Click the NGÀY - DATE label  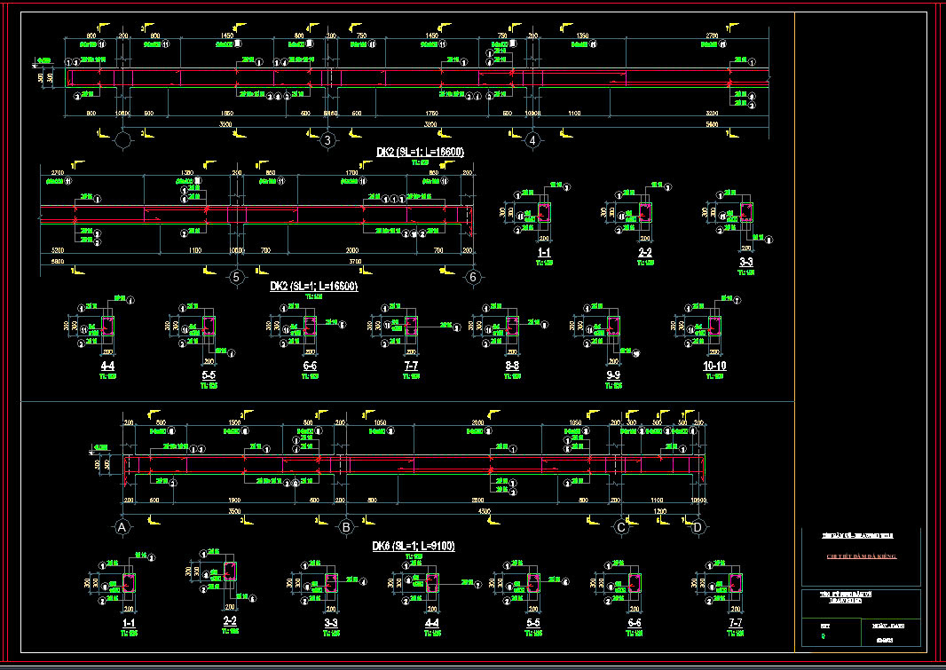[890, 627]
